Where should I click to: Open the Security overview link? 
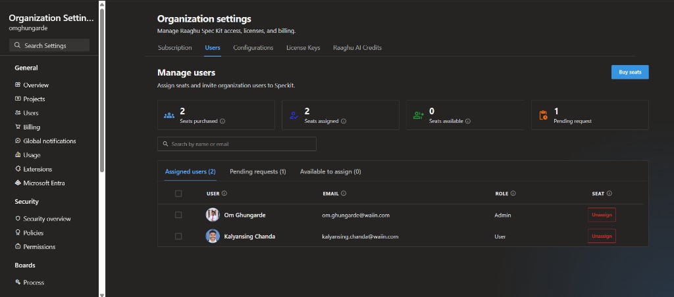tap(47, 218)
